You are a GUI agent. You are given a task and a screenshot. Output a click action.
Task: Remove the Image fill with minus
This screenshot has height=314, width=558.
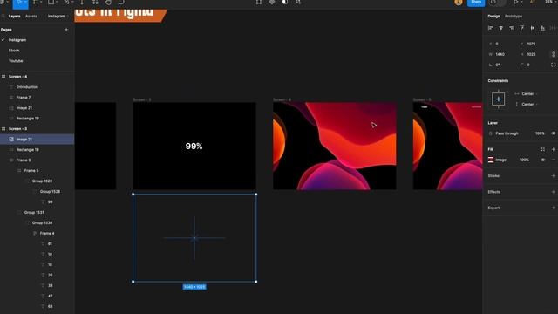(x=553, y=160)
